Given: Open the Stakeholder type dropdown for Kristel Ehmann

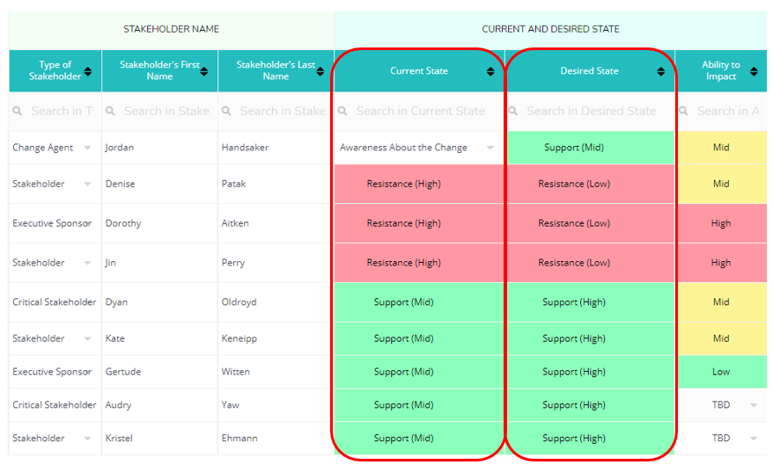Looking at the screenshot, I should point(87,439).
